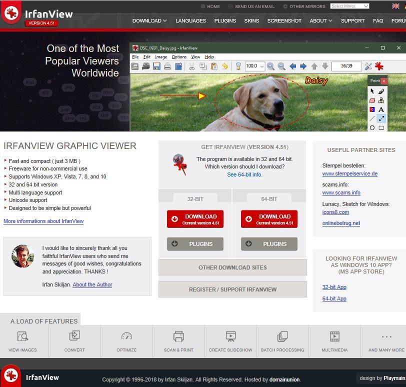
Task: Go to the LANGUAGES page
Action: coord(191,20)
